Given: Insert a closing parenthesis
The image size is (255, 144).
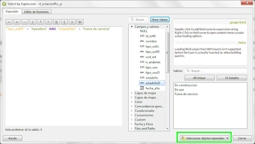Looking at the screenshot, I should [x=72, y=22].
